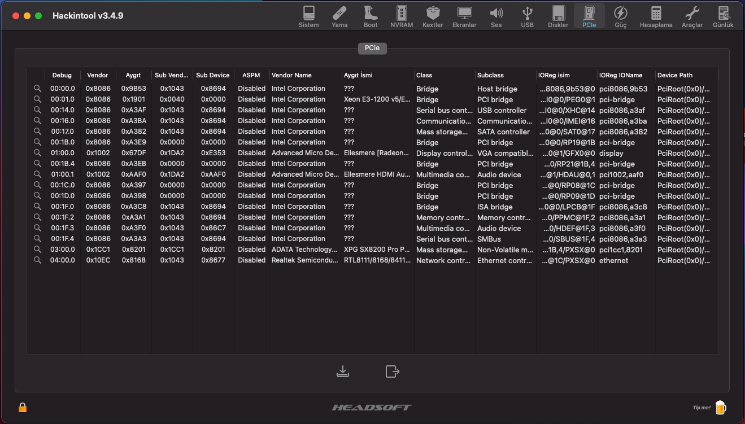Click the lock icon at bottom left
Viewport: 745px width, 424px height.
click(23, 407)
